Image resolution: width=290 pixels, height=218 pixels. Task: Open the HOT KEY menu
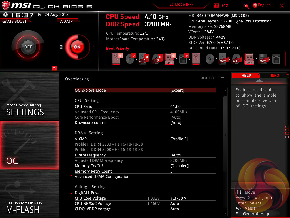pyautogui.click(x=208, y=78)
